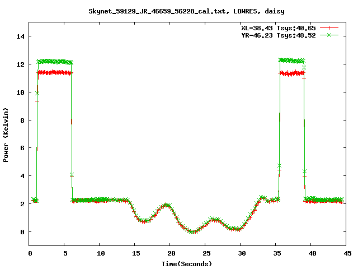Screen dimensions: 358x269
Task: Click the x-axis tick label 5
Action: [65, 253]
